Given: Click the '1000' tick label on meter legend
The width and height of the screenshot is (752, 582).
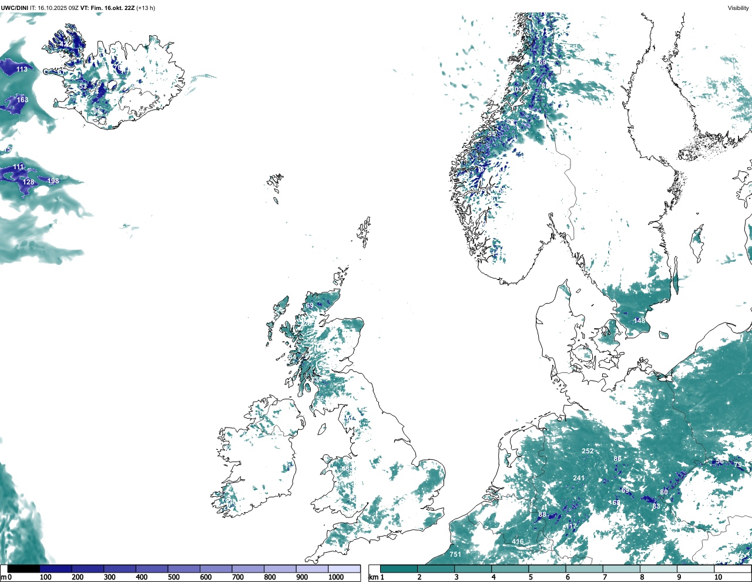Looking at the screenshot, I should tap(336, 577).
